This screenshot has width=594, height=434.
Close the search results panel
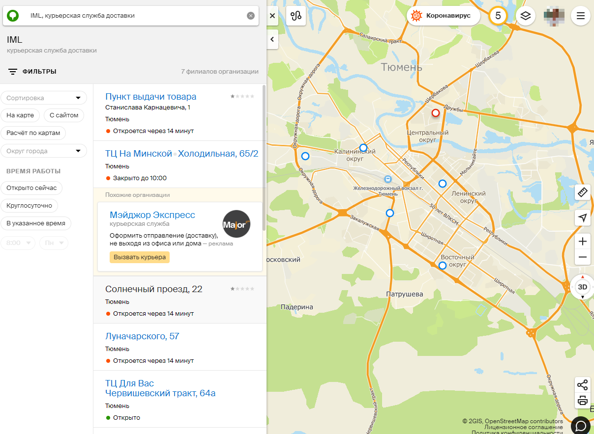point(272,16)
